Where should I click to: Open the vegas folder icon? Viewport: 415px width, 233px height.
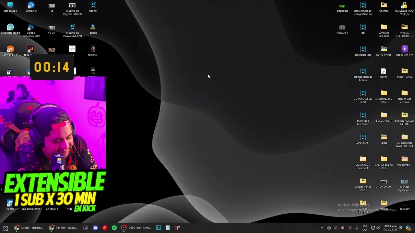(384, 139)
